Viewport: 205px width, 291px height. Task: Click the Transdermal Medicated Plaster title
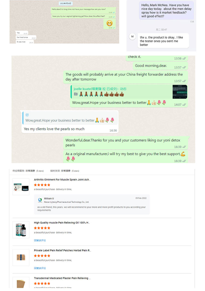pyautogui.click(x=62, y=278)
